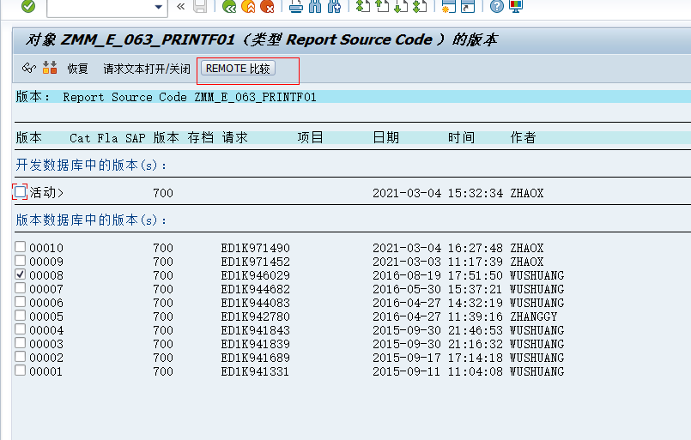Check the version 00005 checkbox
The height and width of the screenshot is (440, 691).
20,315
